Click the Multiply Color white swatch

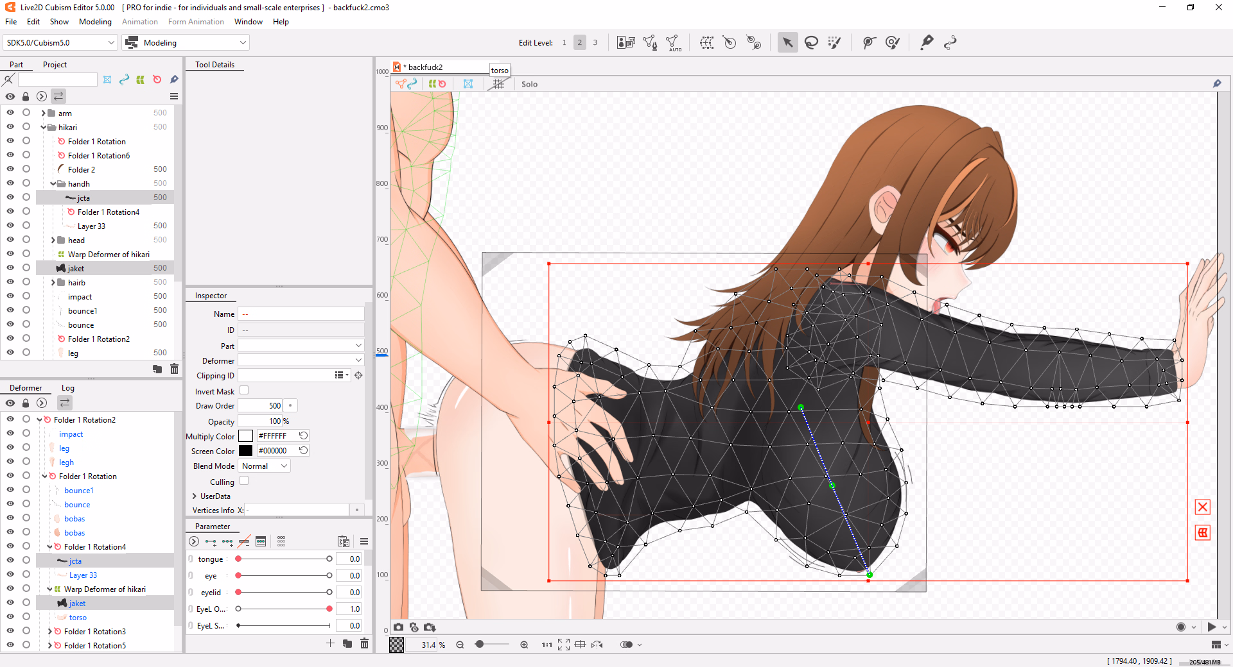245,436
